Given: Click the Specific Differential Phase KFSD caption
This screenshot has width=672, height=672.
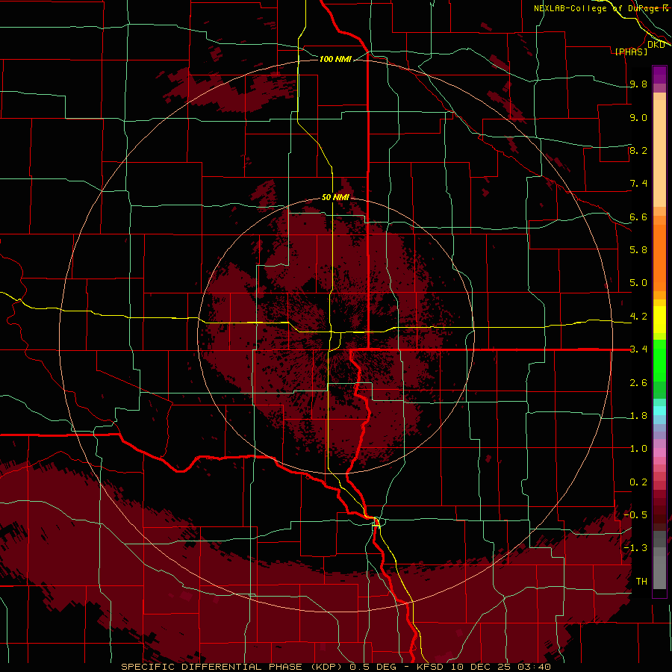Looking at the screenshot, I should pyautogui.click(x=336, y=667).
